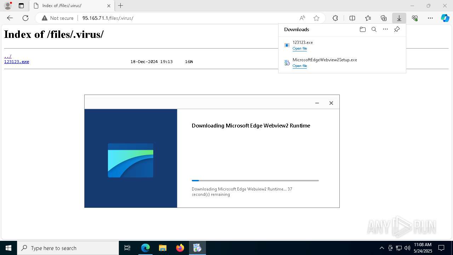Open the Collections icon

point(384,18)
